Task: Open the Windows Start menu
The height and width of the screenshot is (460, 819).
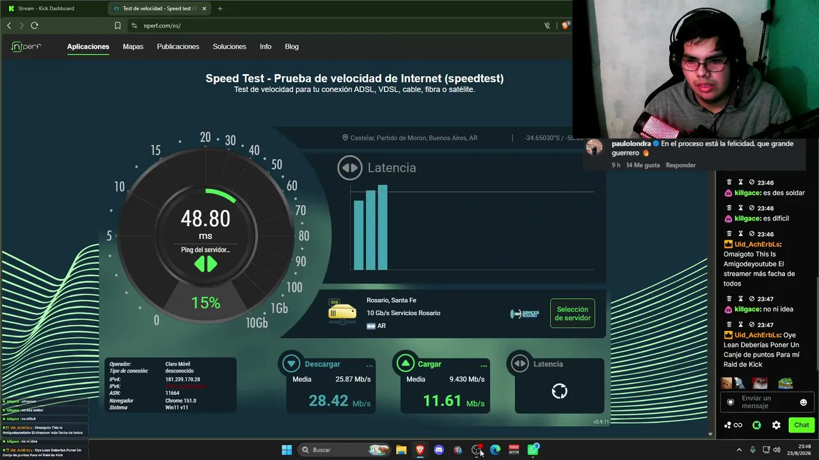Action: [x=287, y=450]
